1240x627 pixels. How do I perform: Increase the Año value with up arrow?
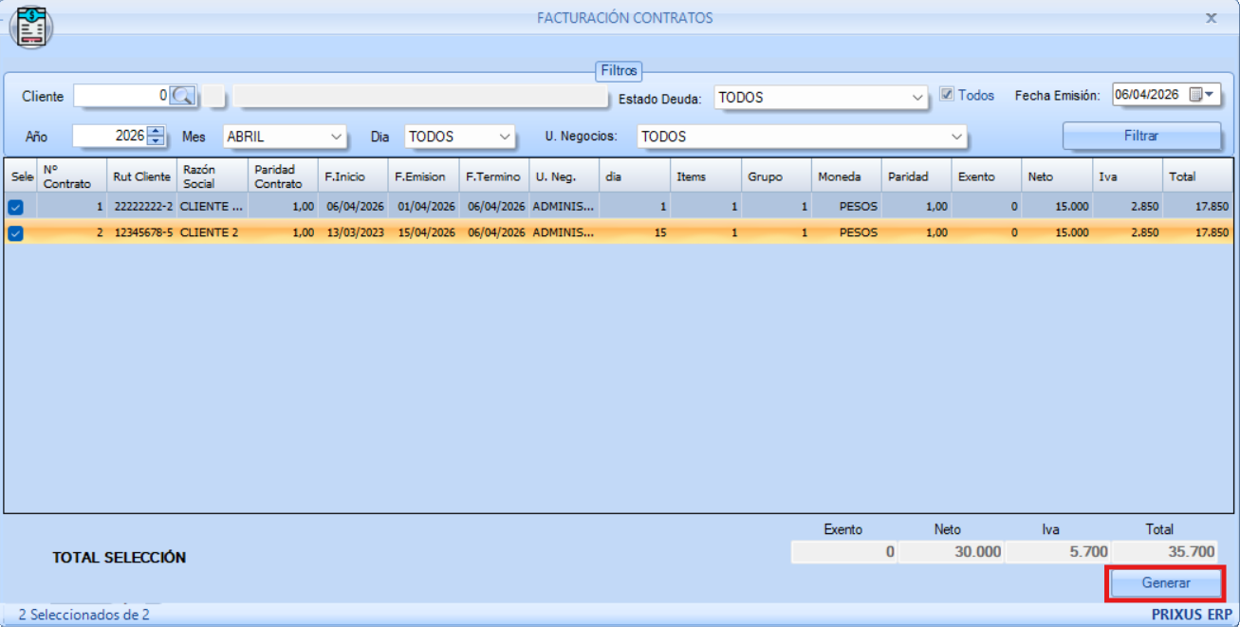[x=157, y=132]
